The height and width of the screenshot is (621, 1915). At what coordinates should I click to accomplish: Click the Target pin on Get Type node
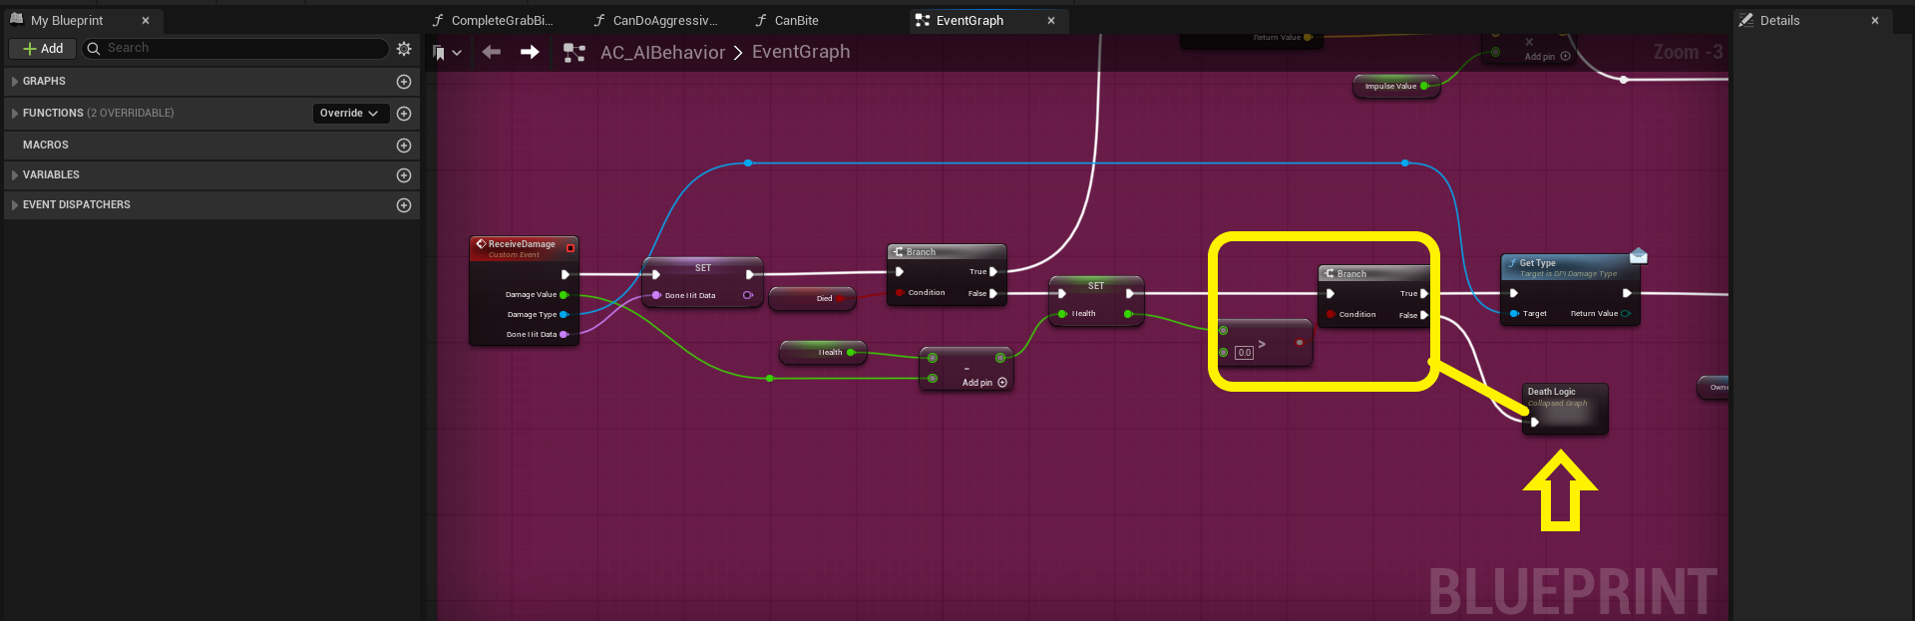pyautogui.click(x=1514, y=314)
